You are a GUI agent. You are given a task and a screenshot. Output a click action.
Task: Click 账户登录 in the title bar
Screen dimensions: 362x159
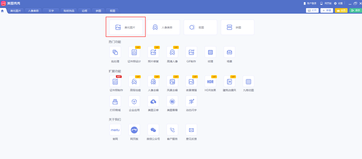click(310, 3)
